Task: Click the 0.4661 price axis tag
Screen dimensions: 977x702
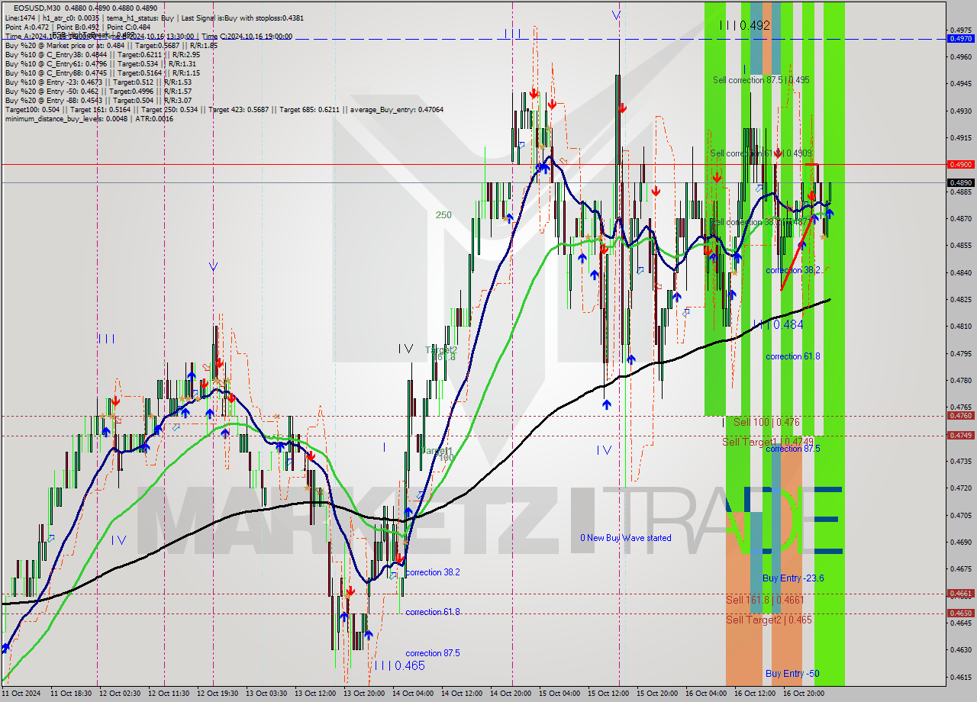Action: pos(959,593)
